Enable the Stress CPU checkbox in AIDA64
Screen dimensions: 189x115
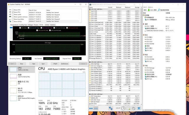click(13, 10)
